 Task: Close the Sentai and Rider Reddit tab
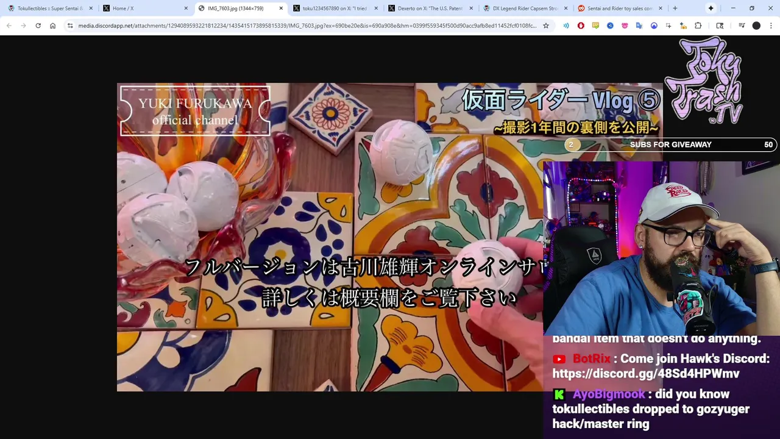661,9
